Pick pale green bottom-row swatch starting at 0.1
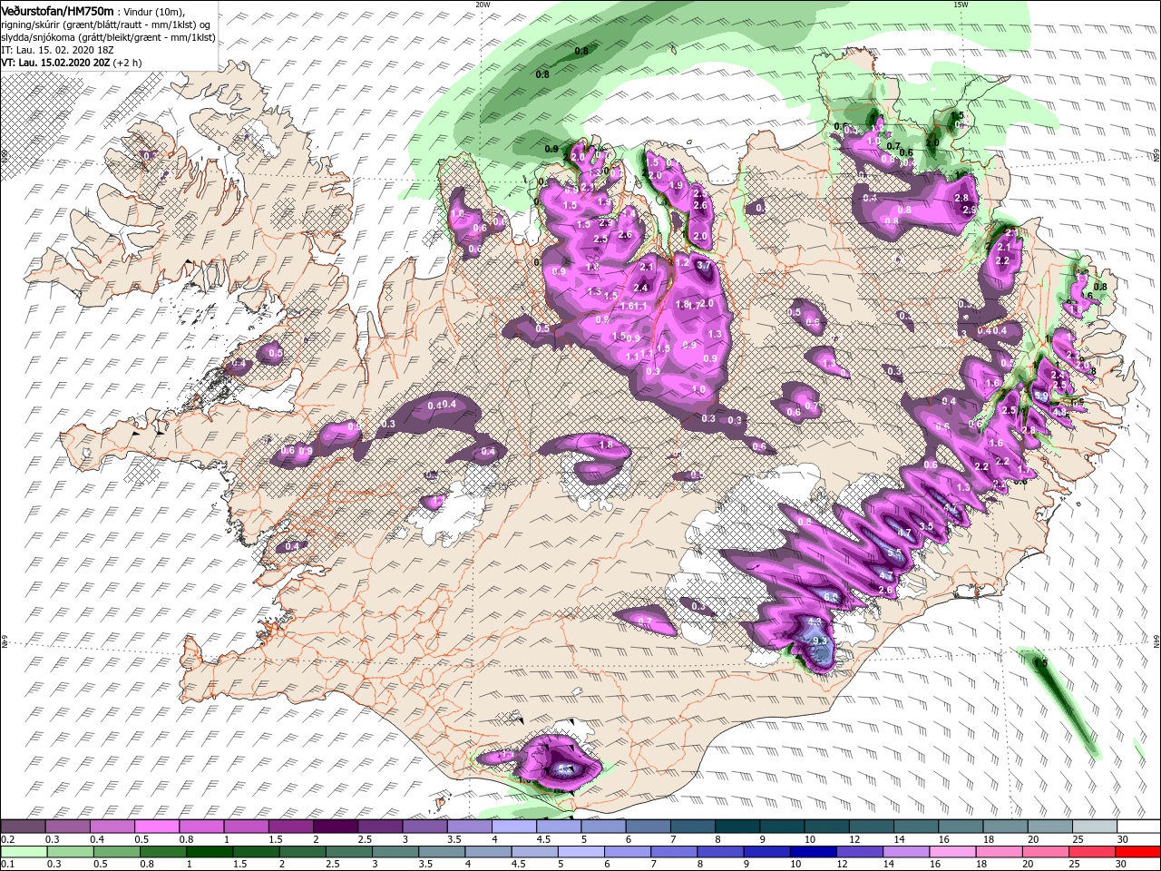Image resolution: width=1161 pixels, height=871 pixels. 25,853
